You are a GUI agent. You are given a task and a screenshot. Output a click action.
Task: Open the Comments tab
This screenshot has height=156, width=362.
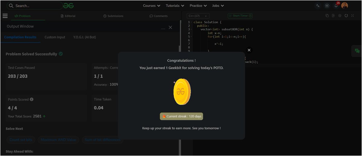pos(159,16)
